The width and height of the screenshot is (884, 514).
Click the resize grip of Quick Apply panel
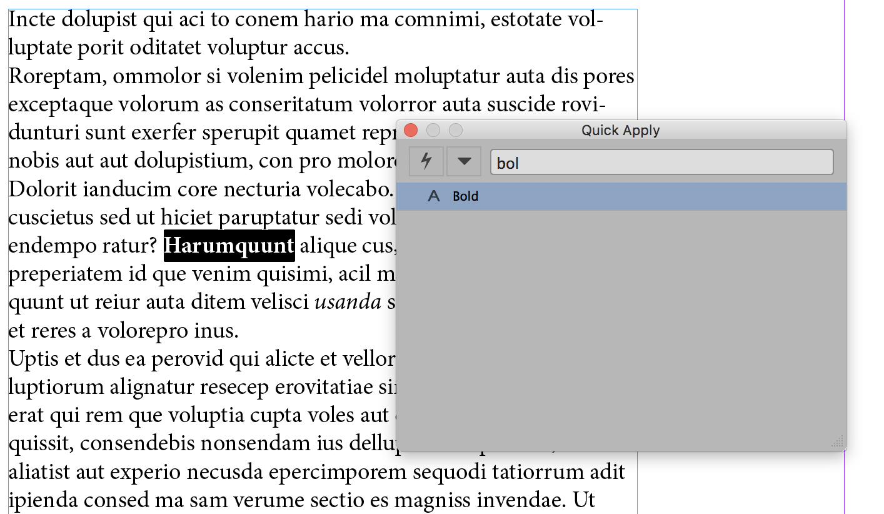click(x=838, y=442)
